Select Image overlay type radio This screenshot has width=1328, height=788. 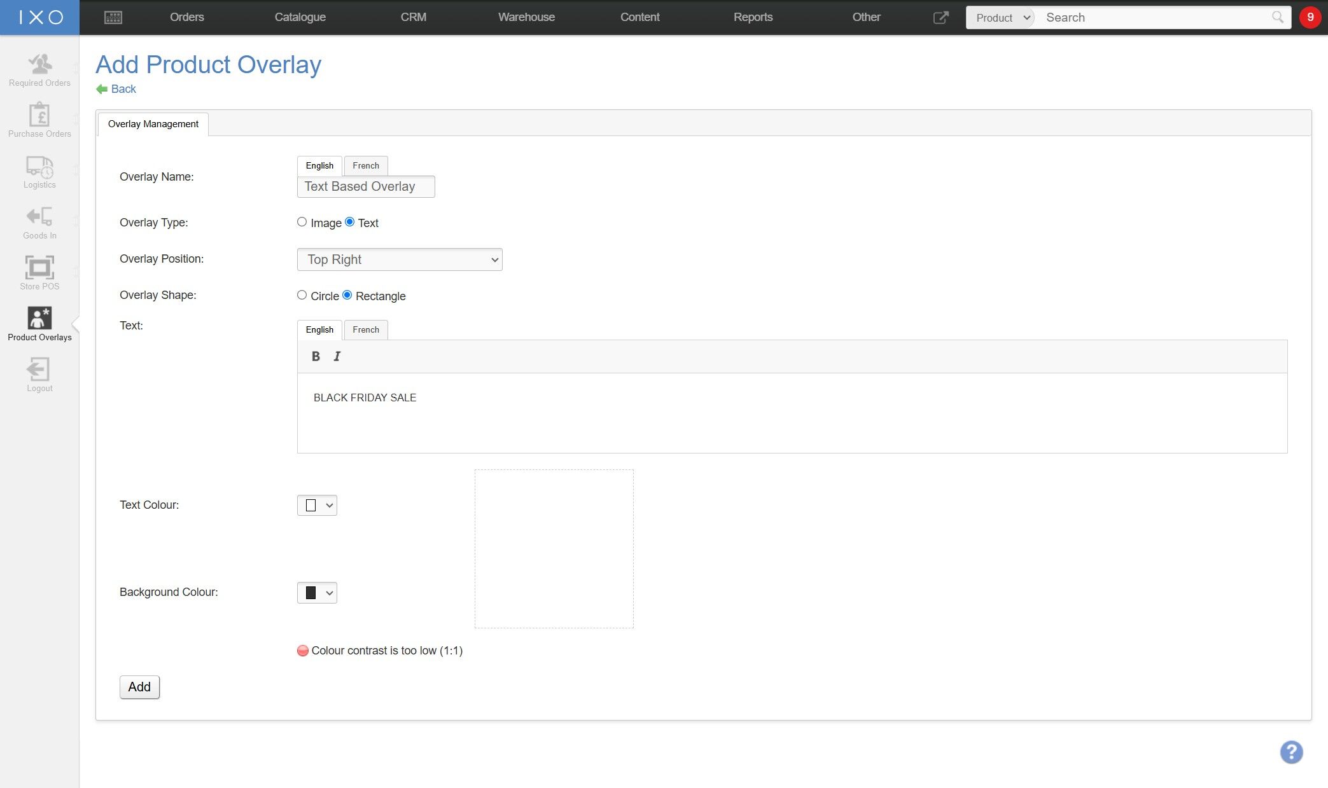coord(302,222)
